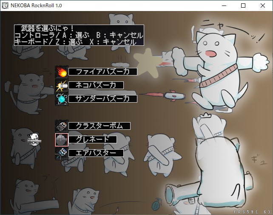This screenshot has height=215, width=273.
Task: Choose the クラスターボム menu entry
Action: point(100,126)
